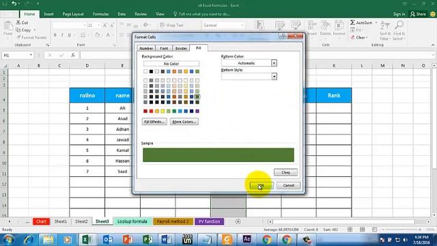This screenshot has height=246, width=437.
Task: Select the Sheet2 tab
Action: tap(81, 221)
